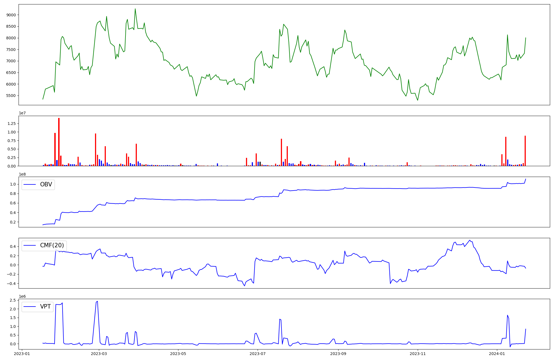554x360 pixels.
Task: Click the price line peak above 9000
Action: tap(135, 9)
